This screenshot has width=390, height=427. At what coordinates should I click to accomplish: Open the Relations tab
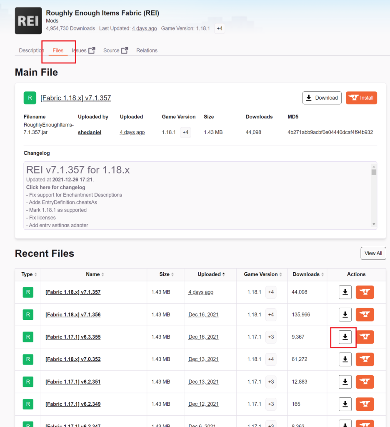coord(147,50)
